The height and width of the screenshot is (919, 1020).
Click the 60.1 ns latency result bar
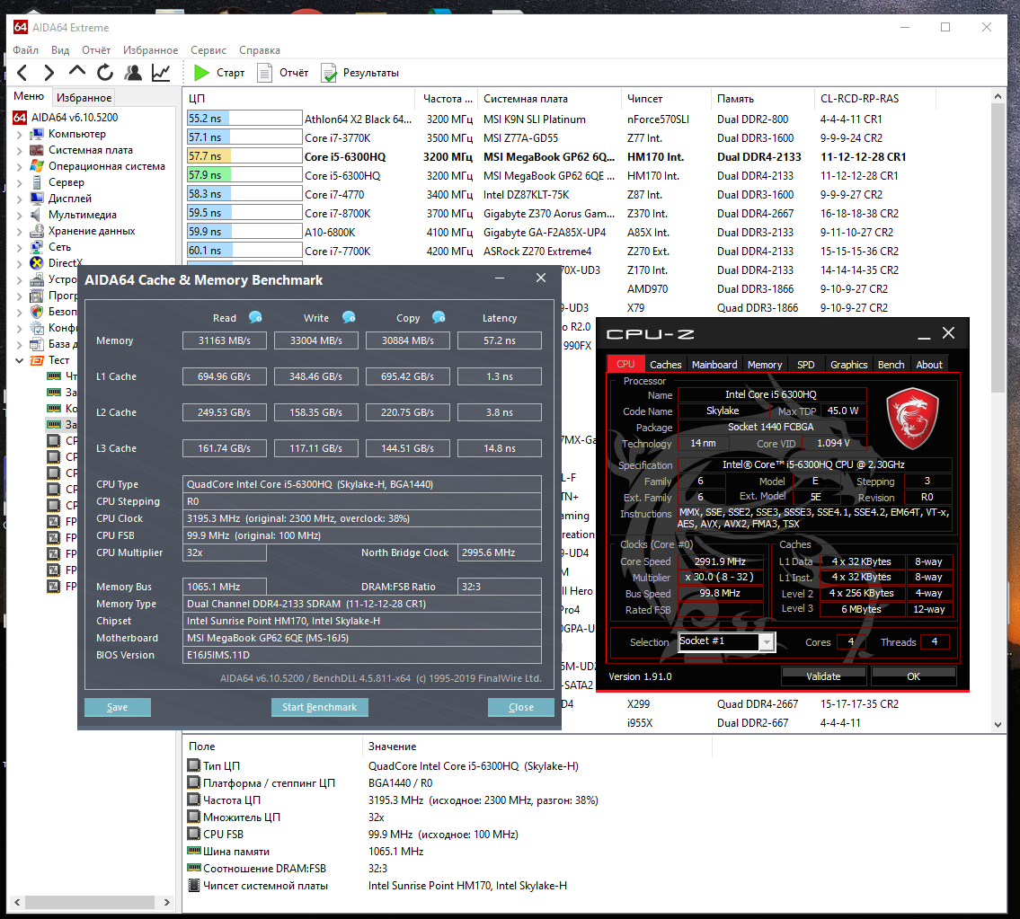point(244,251)
